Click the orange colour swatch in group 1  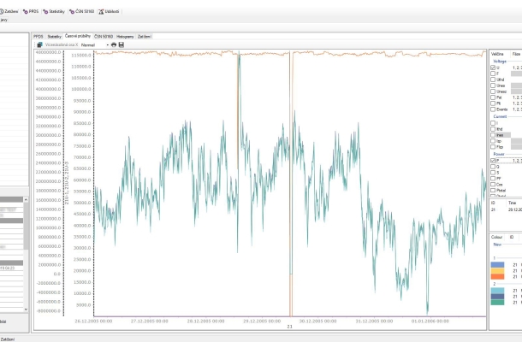(x=497, y=274)
